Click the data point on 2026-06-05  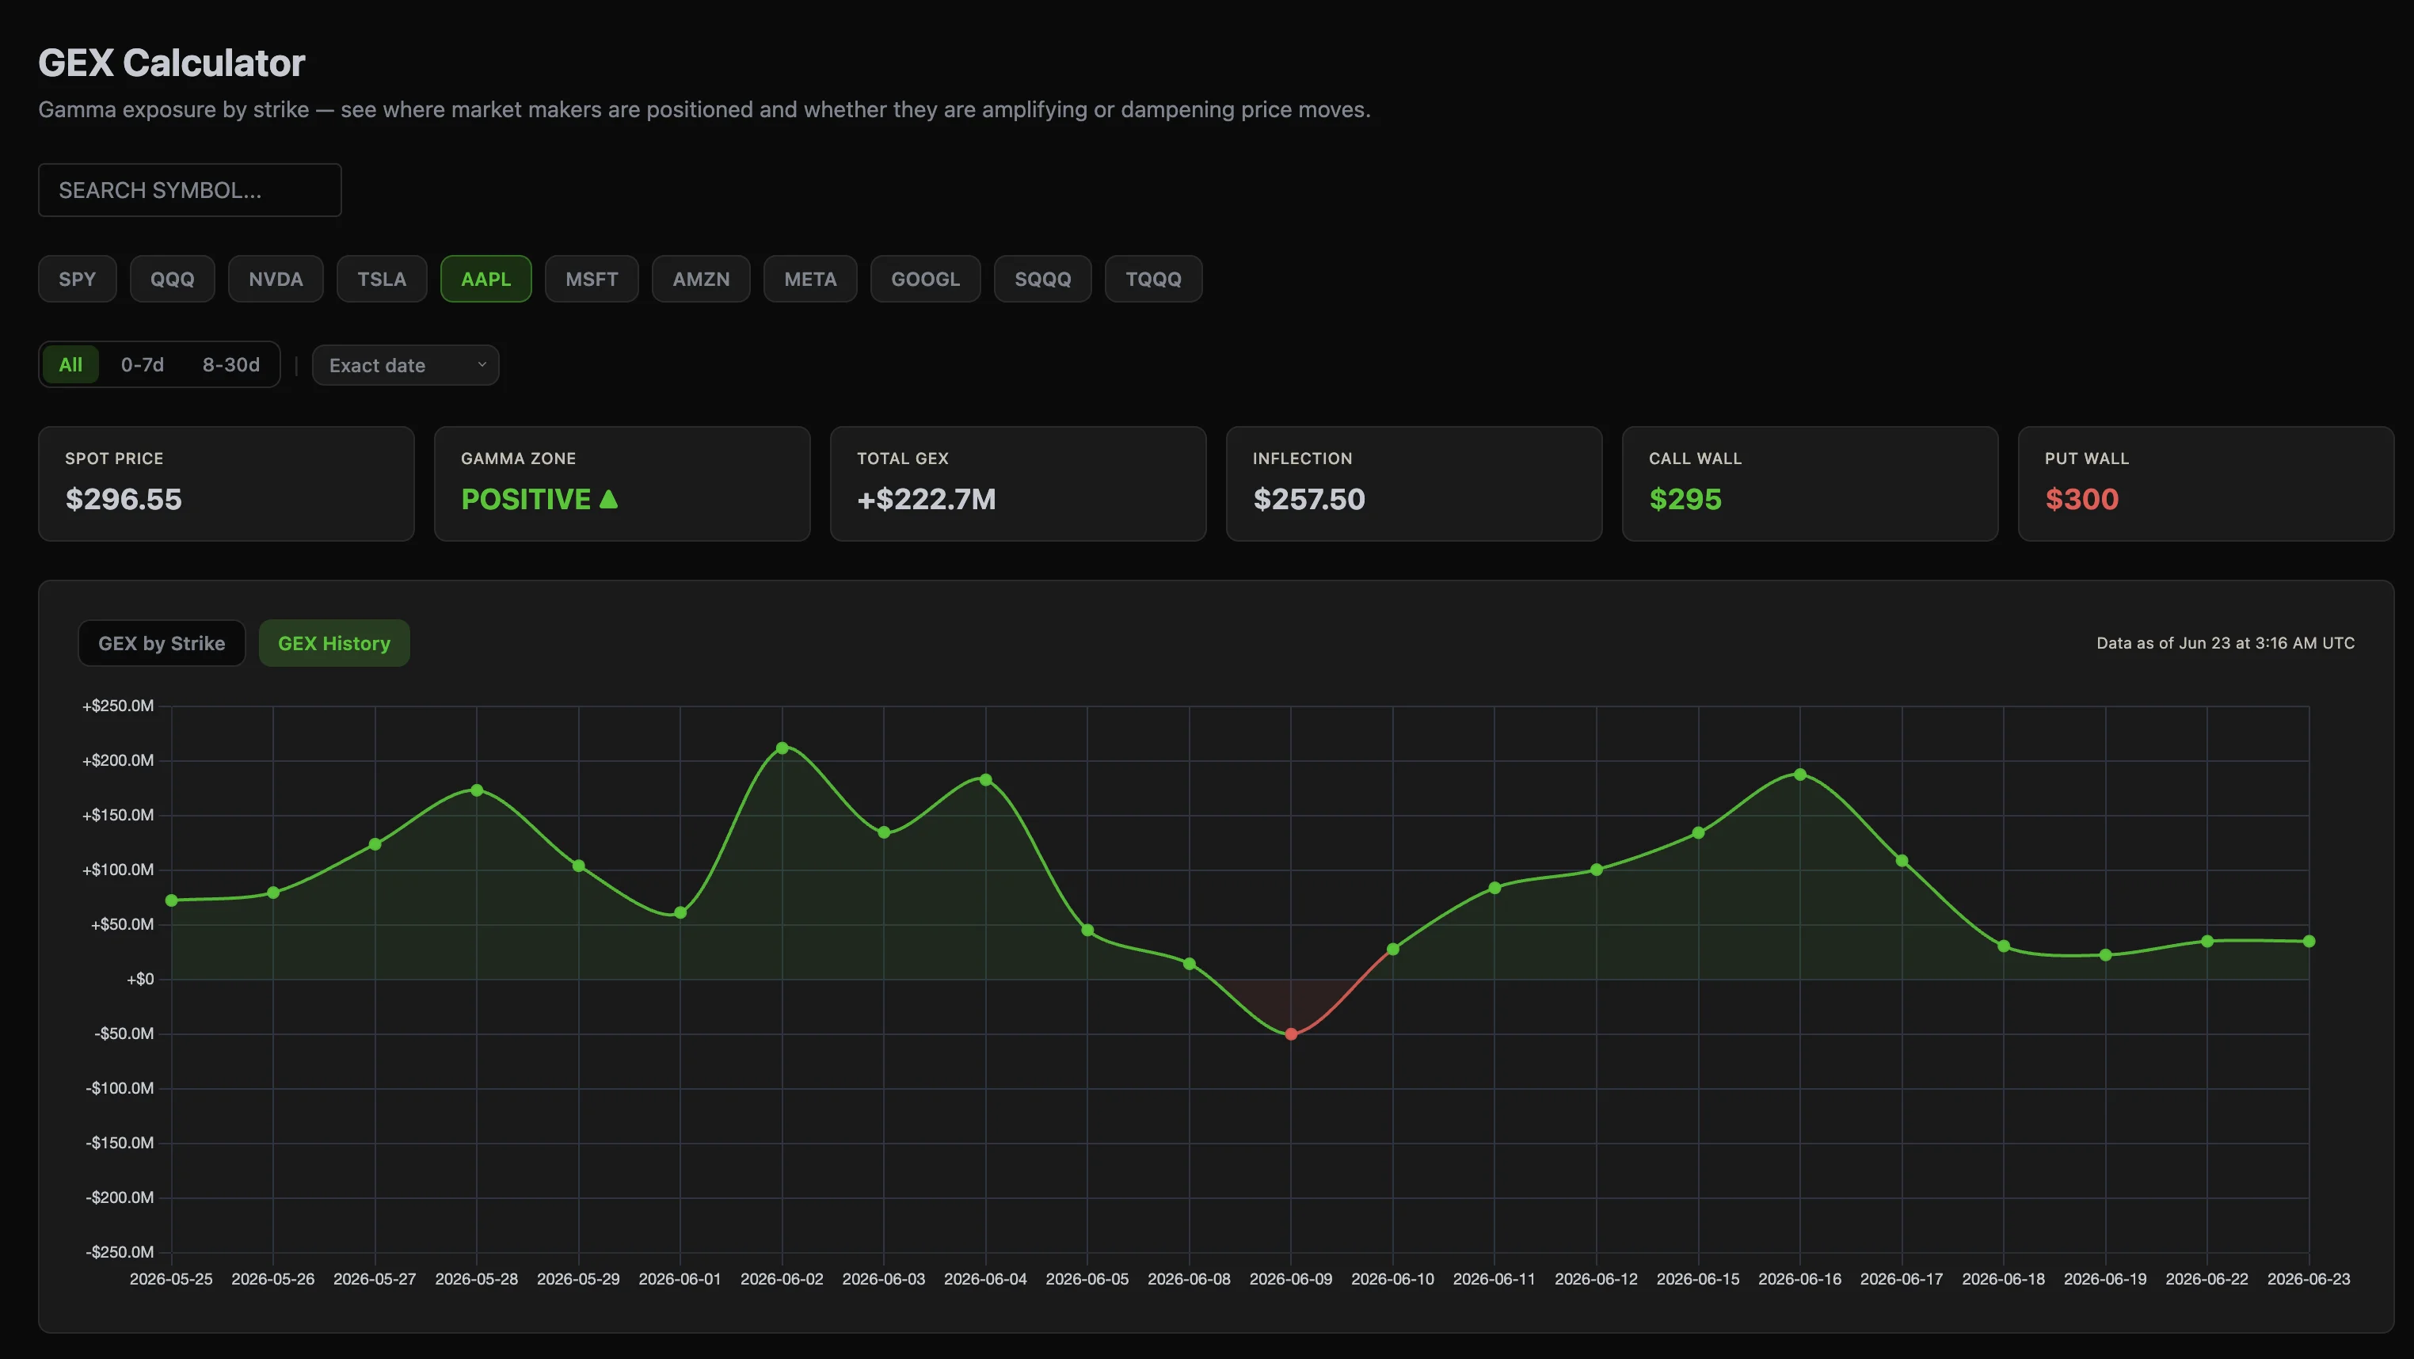tap(1087, 931)
